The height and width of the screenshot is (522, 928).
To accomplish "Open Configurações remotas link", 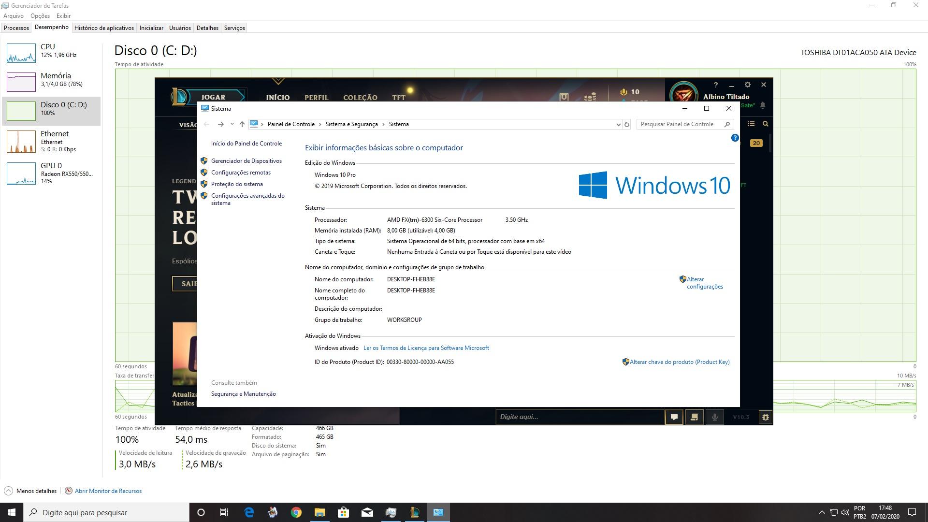I will point(241,173).
